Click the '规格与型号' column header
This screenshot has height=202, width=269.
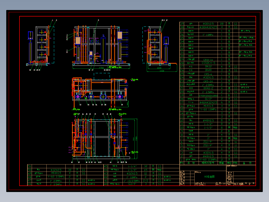(208, 163)
